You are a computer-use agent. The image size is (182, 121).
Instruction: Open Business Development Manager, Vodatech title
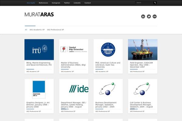(x=106, y=105)
